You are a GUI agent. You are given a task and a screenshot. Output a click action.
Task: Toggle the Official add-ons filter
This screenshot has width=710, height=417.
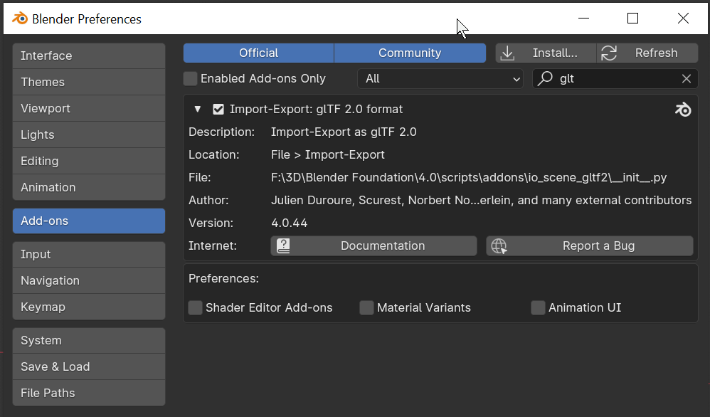[x=258, y=53]
